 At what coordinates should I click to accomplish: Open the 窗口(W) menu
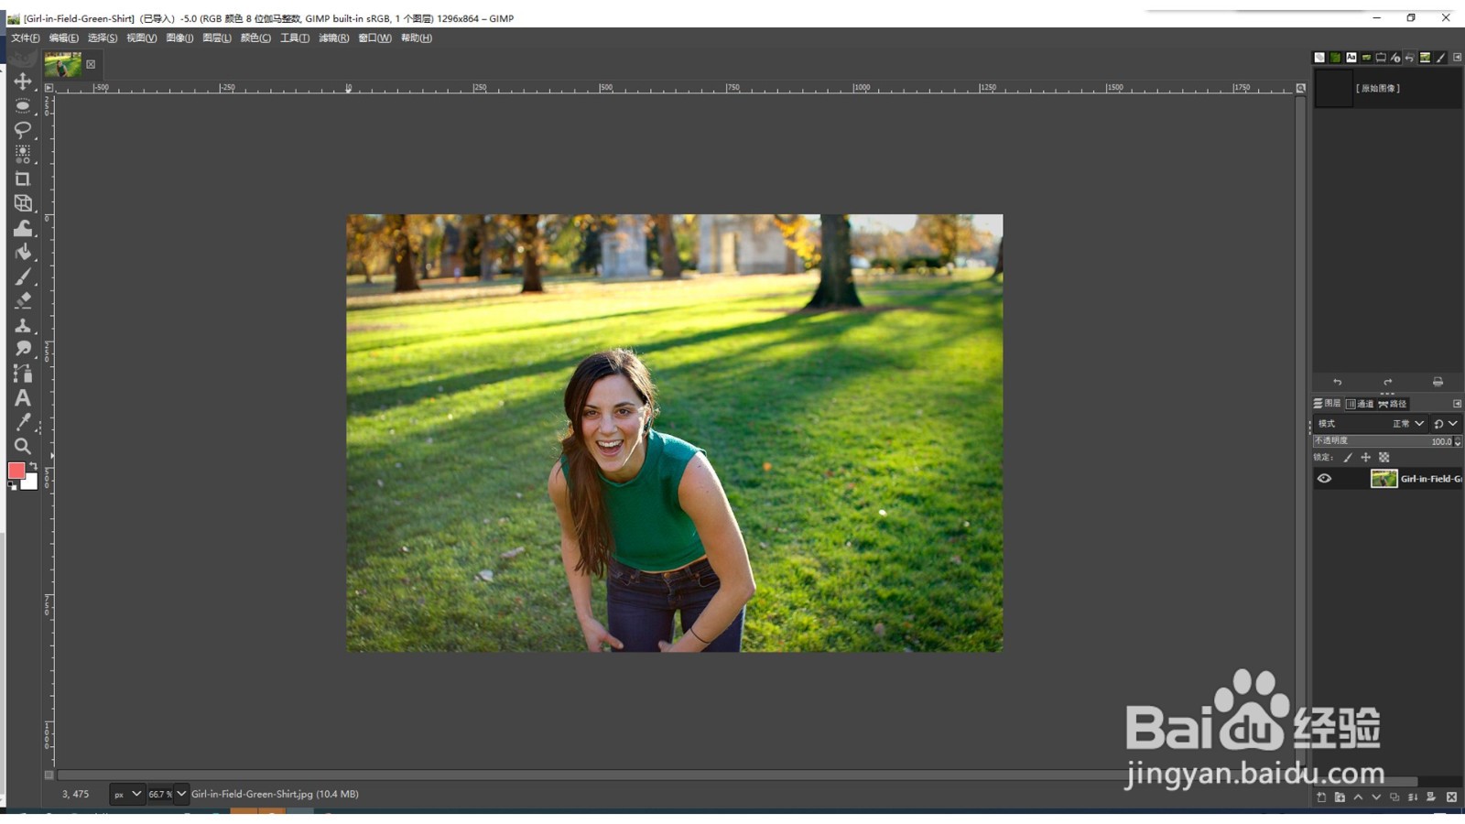coord(374,38)
